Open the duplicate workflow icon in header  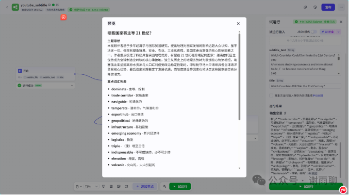[305, 7]
